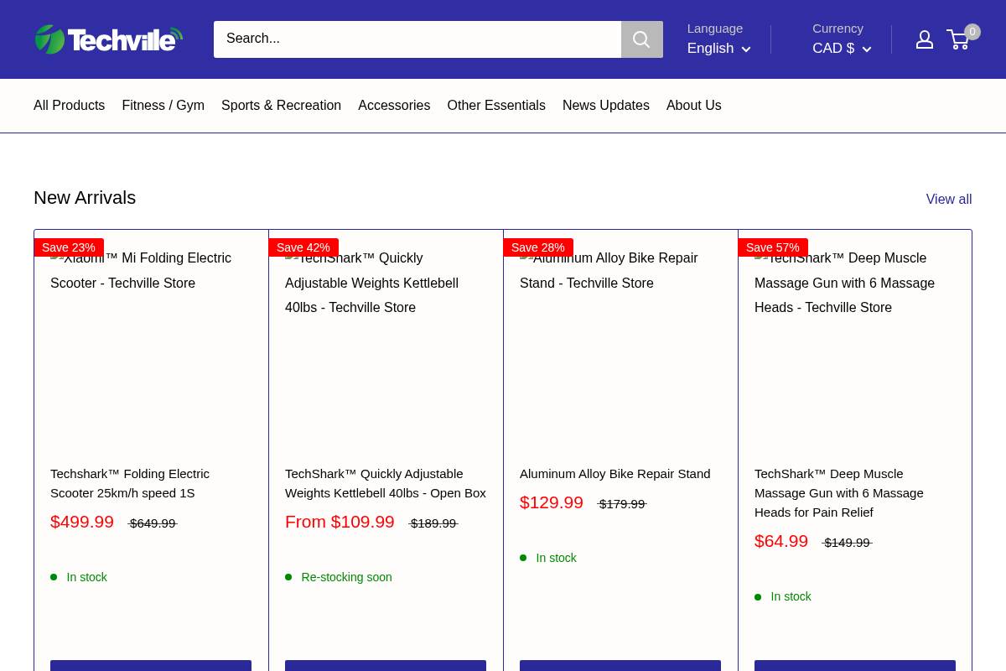The width and height of the screenshot is (1006, 671).
Task: Open the account user icon
Action: point(925,39)
